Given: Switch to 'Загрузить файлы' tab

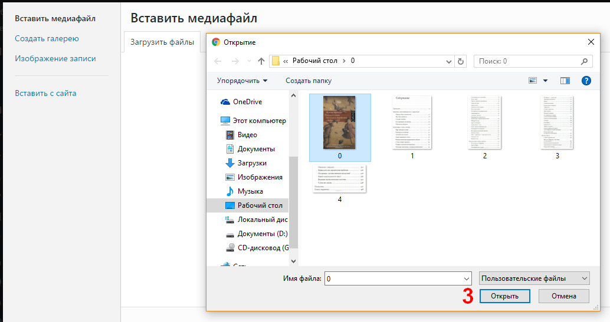Looking at the screenshot, I should click(x=162, y=42).
